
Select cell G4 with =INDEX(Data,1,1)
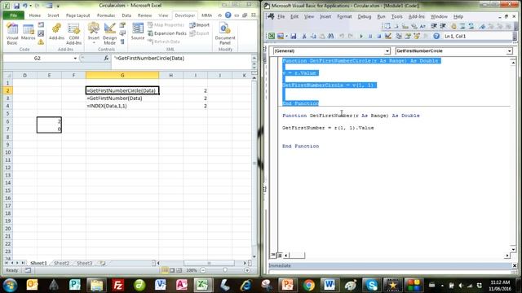[x=122, y=106]
